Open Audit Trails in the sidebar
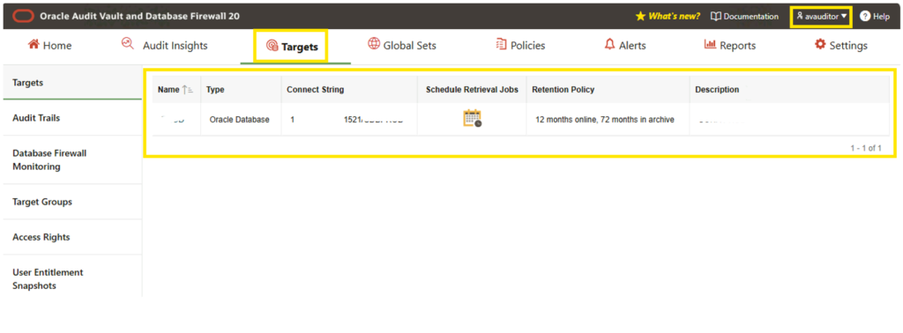Image resolution: width=903 pixels, height=333 pixels. pyautogui.click(x=72, y=118)
